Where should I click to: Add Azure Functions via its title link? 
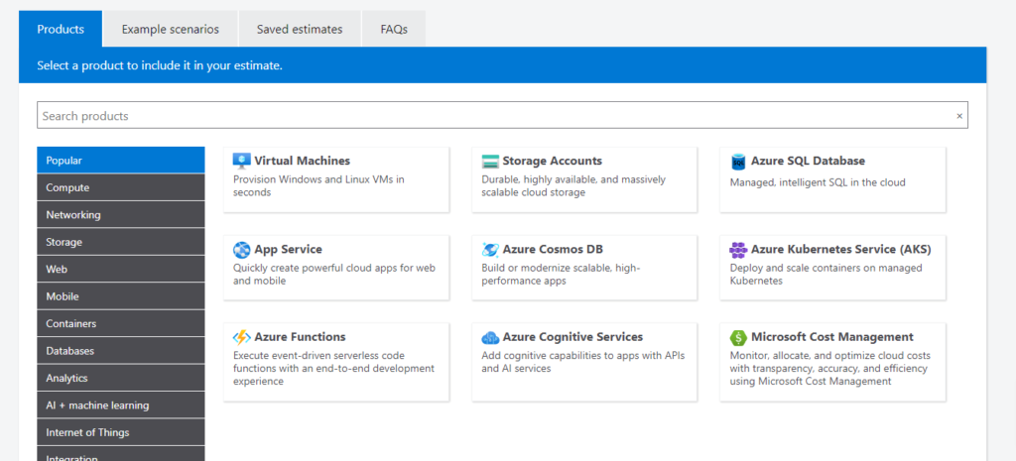[300, 337]
